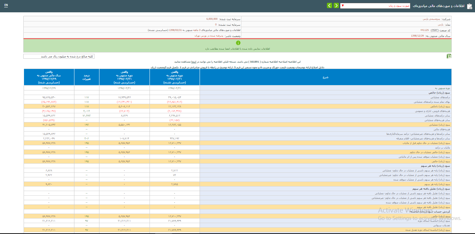The height and width of the screenshot is (234, 475).
Task: Click the clipboard report icon in the header
Action: tap(469, 6)
